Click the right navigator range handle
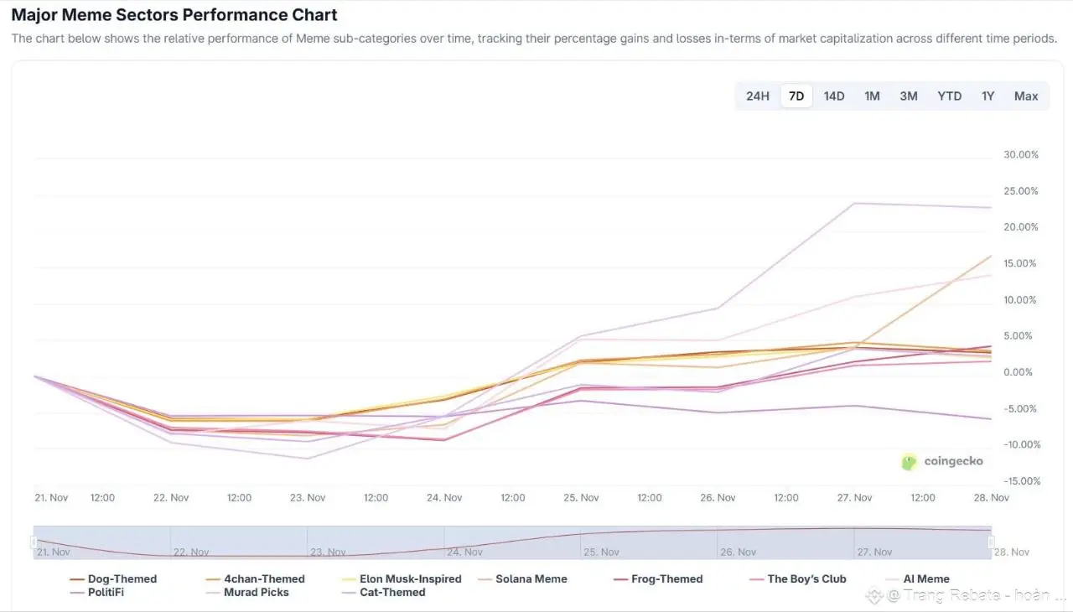Image resolution: width=1073 pixels, height=612 pixels. pos(991,542)
